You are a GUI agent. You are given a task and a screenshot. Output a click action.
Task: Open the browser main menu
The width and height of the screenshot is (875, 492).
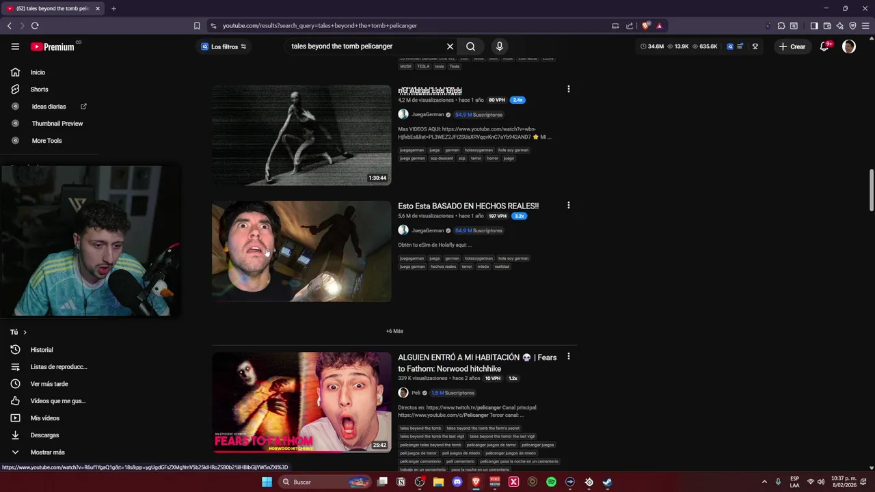click(865, 26)
